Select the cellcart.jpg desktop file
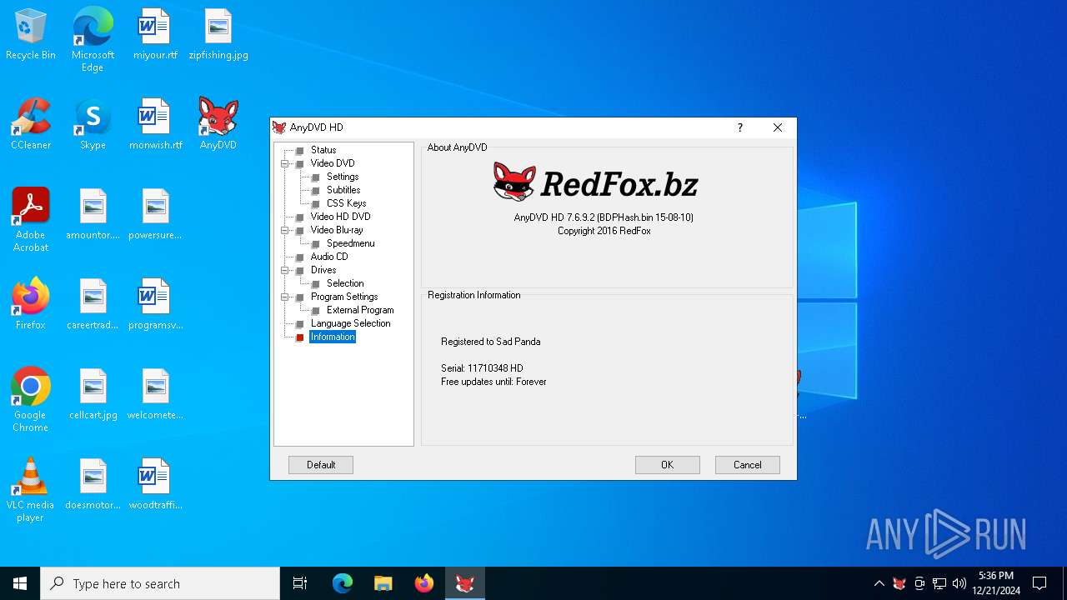Screen dimensions: 1067x600 pos(93,395)
